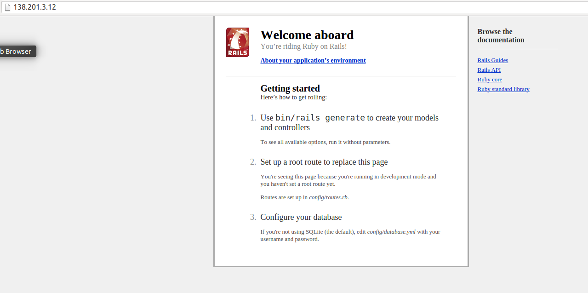Click the 'config/database.yml' file name
The height and width of the screenshot is (293, 588).
(391, 232)
